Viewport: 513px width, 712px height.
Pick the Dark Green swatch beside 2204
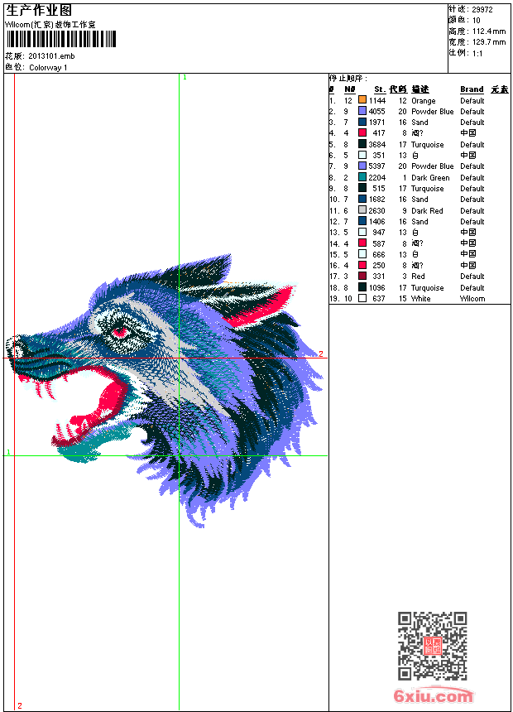pos(362,177)
